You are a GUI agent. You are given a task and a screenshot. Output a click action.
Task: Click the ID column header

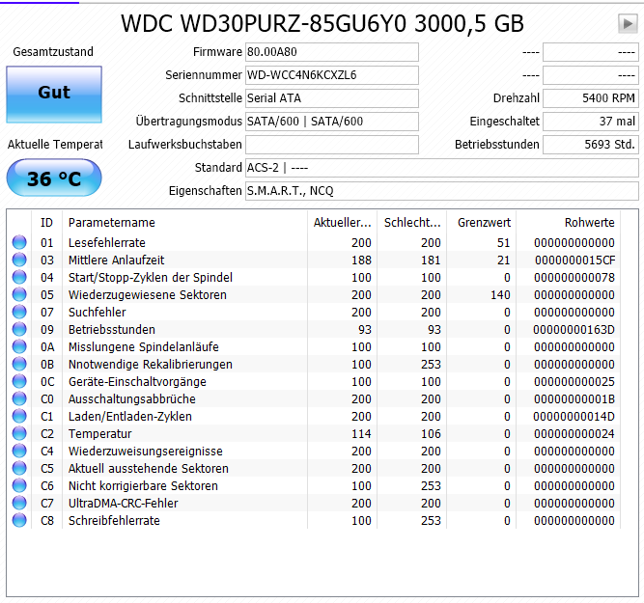(x=46, y=223)
